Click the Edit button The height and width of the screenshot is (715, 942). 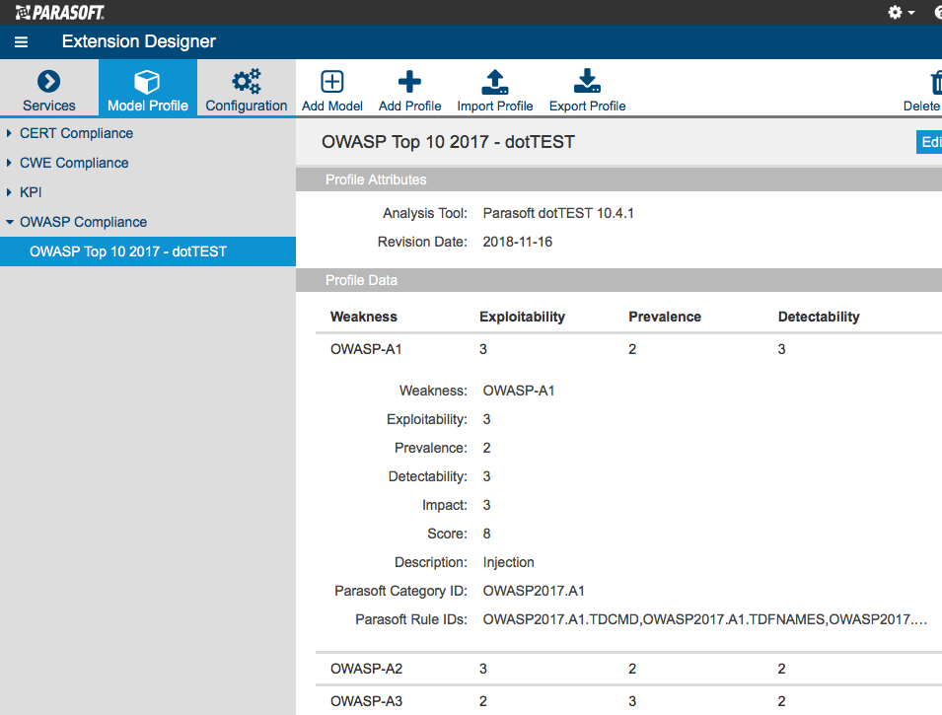click(x=929, y=142)
